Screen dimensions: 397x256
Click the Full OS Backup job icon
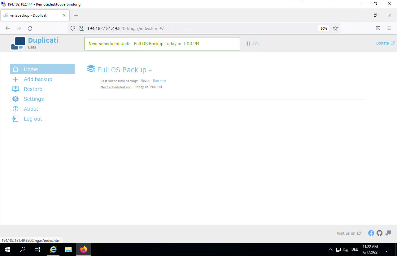click(91, 69)
